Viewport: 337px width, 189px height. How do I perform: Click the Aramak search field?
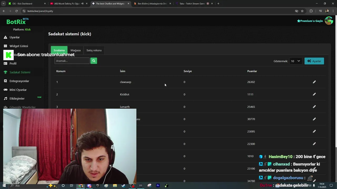[72, 61]
